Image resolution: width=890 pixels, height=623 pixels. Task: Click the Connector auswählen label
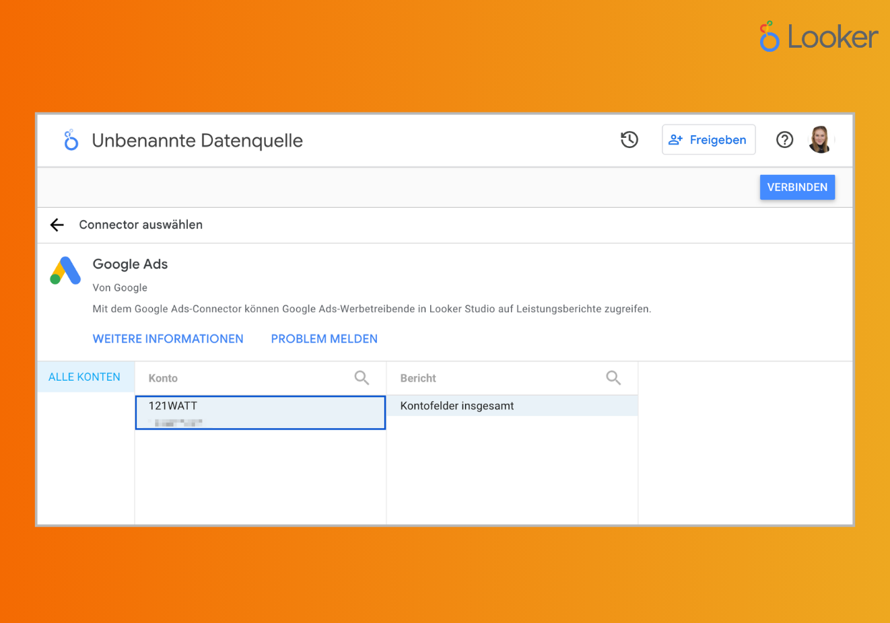point(141,225)
